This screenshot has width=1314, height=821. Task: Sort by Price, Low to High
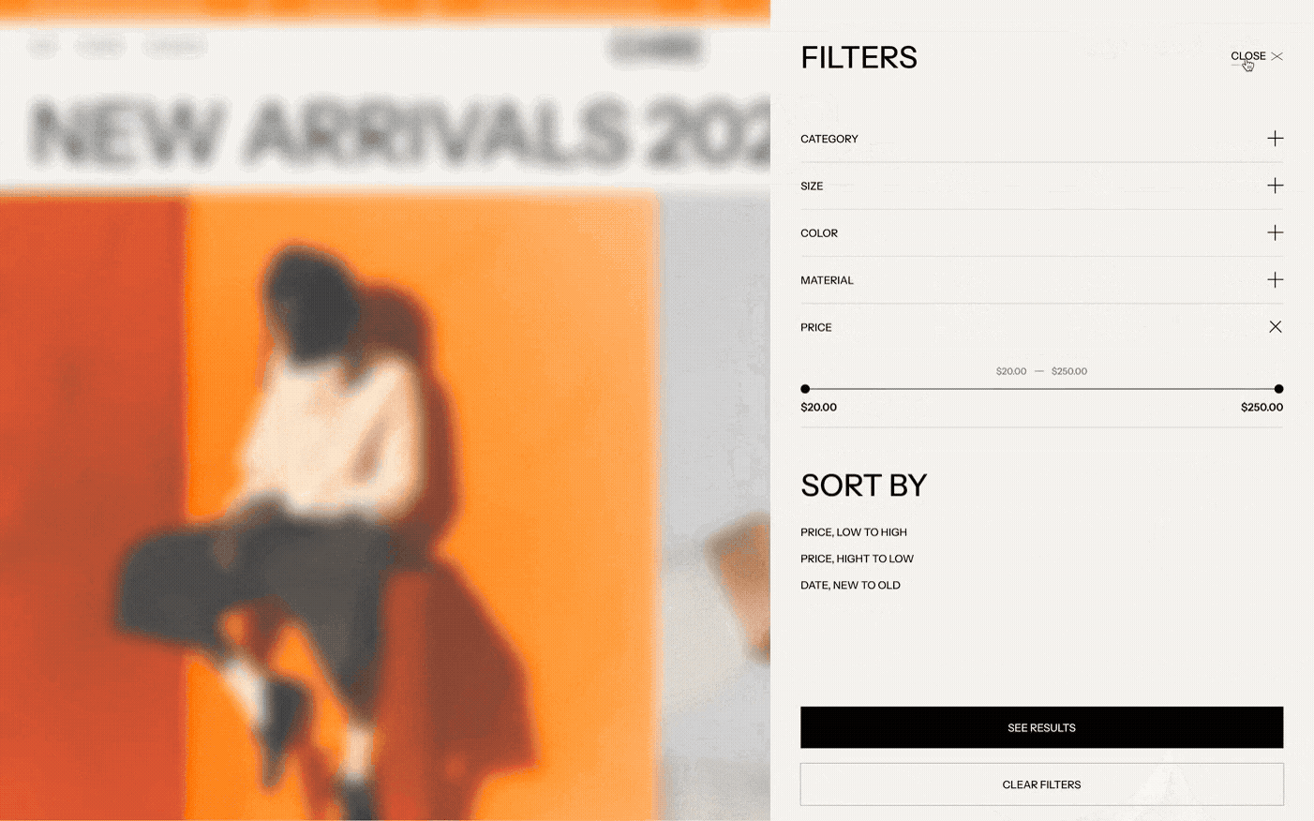(x=854, y=532)
